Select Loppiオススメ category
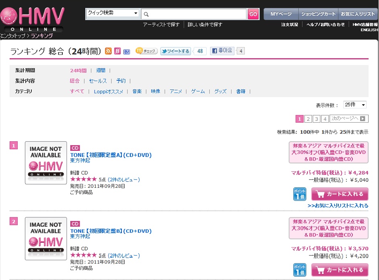This screenshot has height=280, width=379. point(108,91)
